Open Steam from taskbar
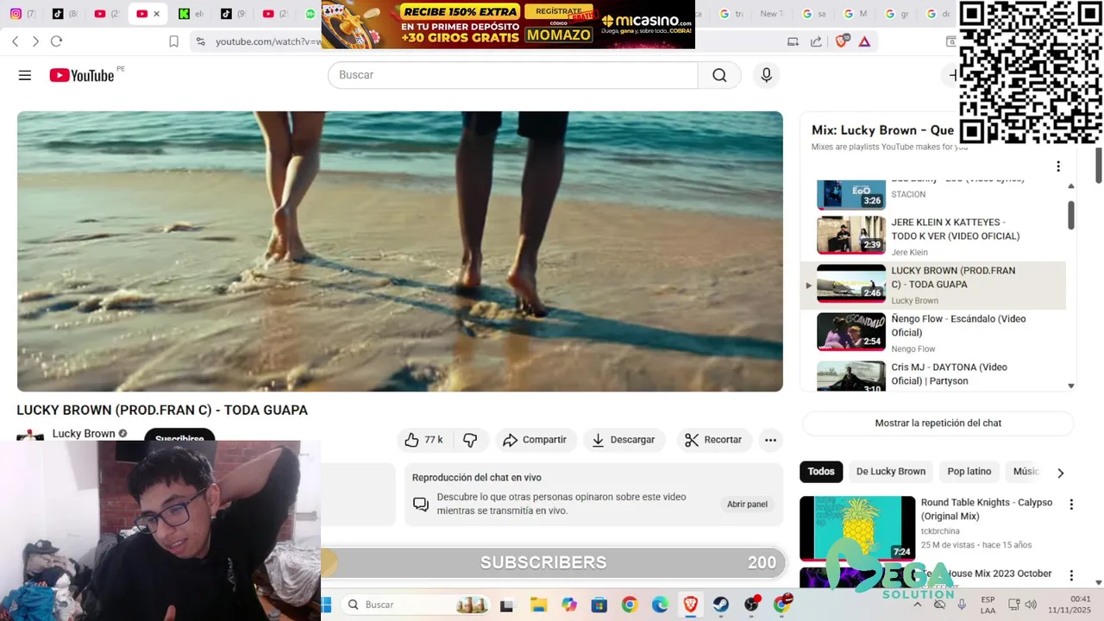The image size is (1104, 621). tap(720, 605)
